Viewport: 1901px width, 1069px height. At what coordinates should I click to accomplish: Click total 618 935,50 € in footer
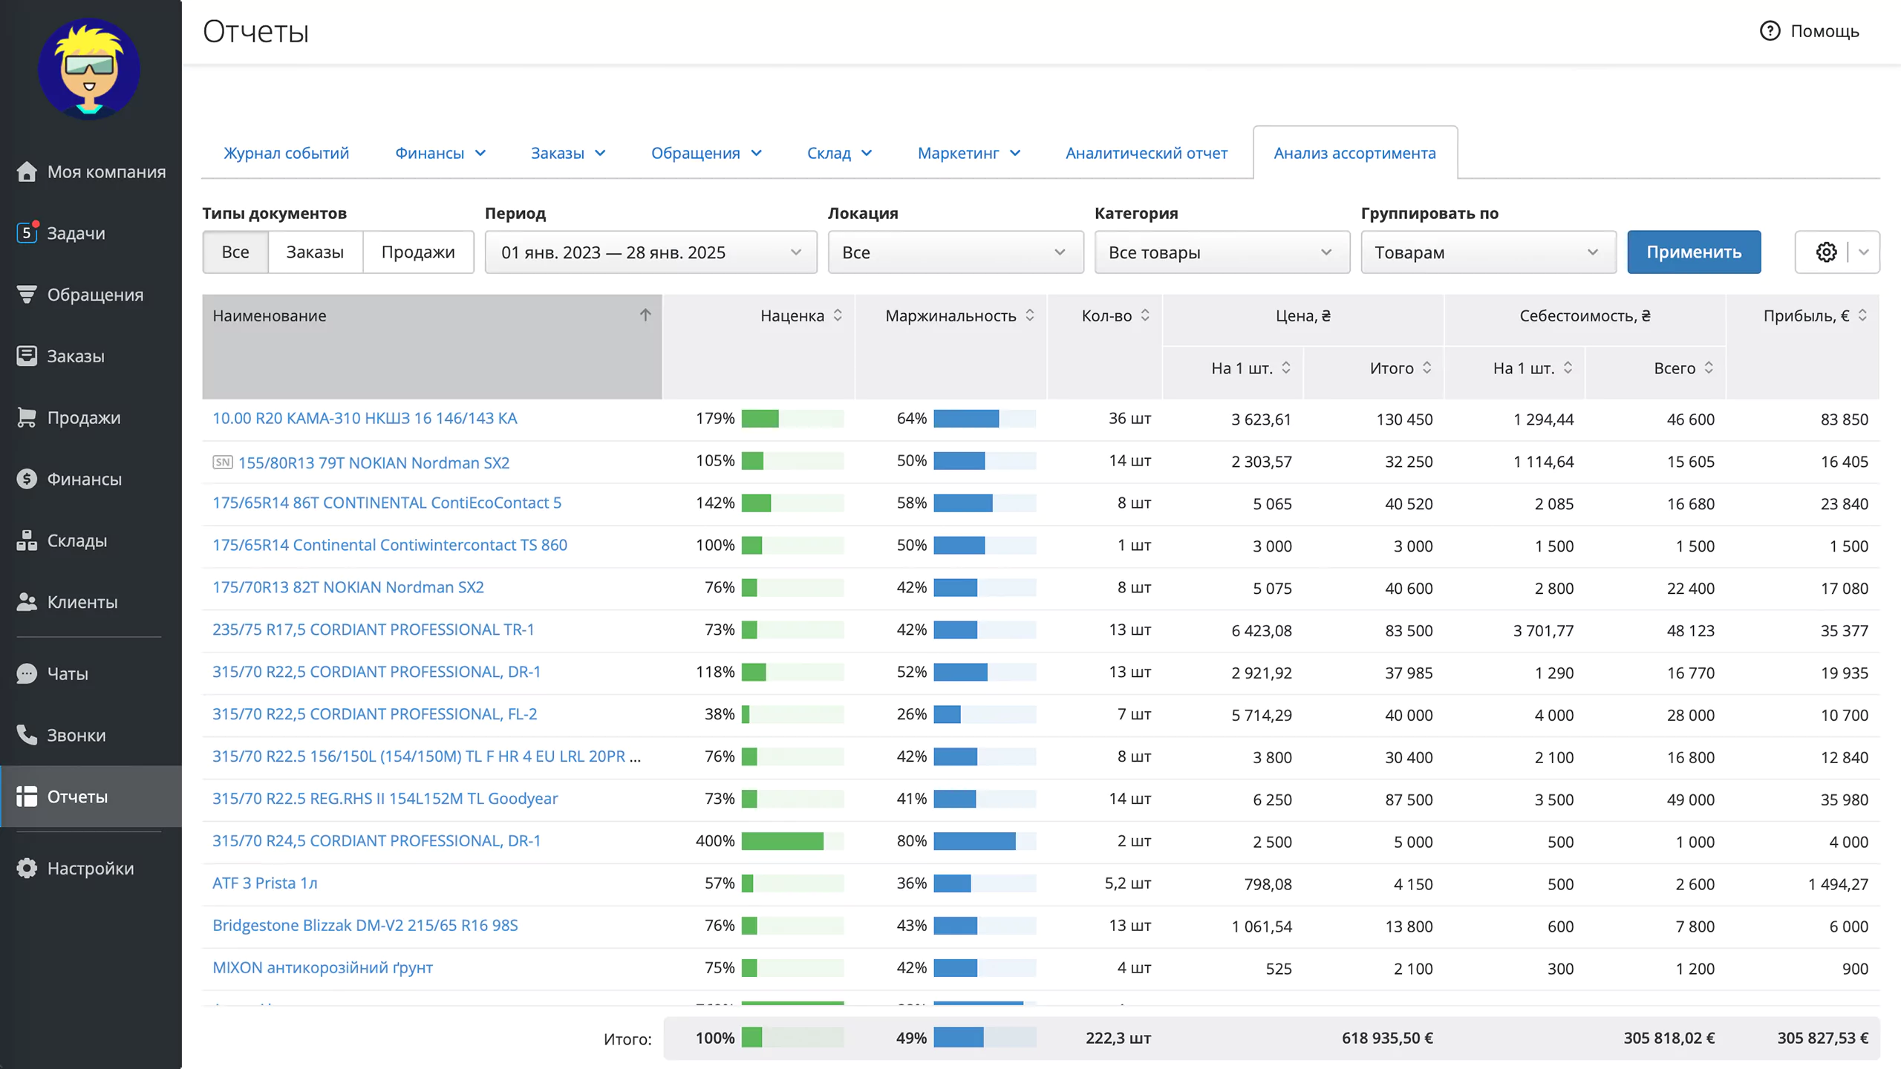point(1387,1038)
